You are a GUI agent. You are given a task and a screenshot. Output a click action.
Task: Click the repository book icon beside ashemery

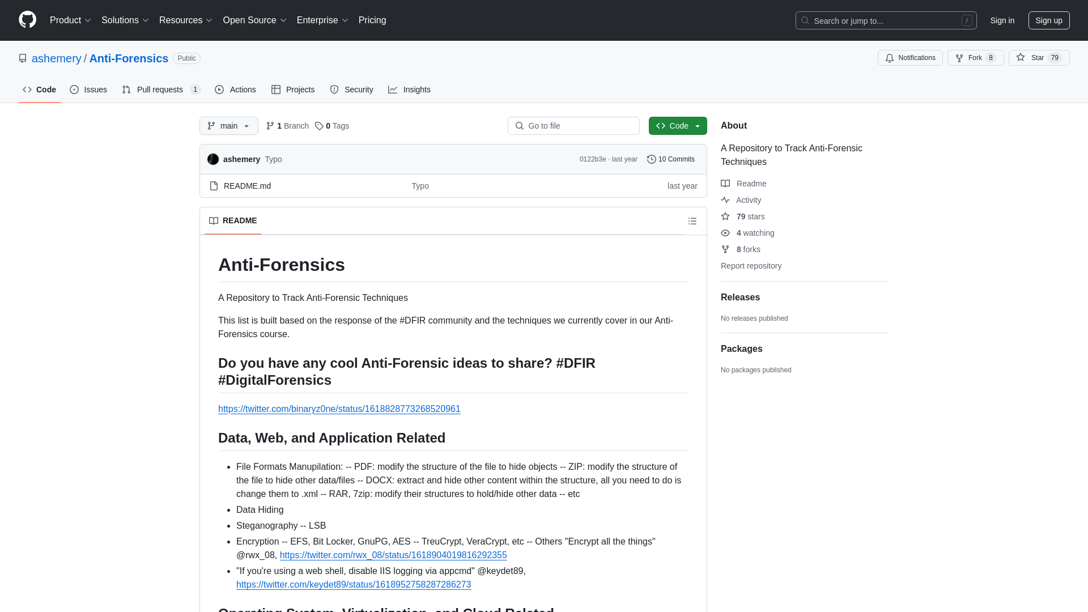[x=23, y=58]
